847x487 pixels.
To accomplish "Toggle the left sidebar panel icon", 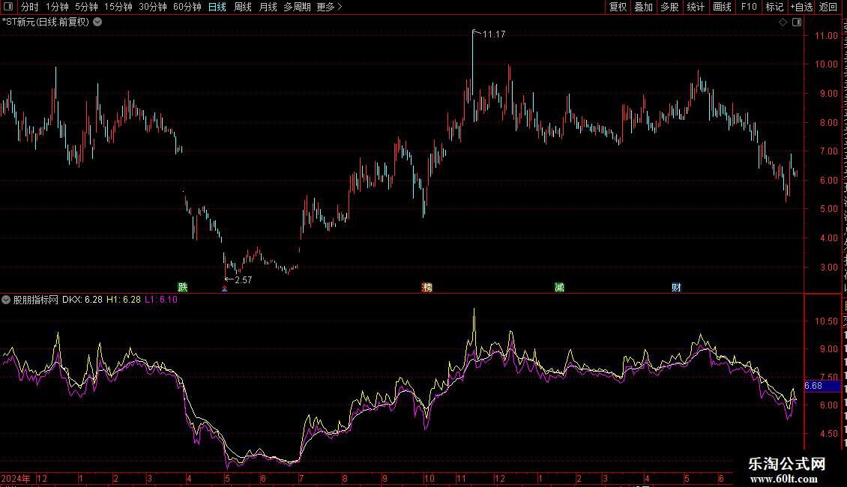I will [8, 7].
